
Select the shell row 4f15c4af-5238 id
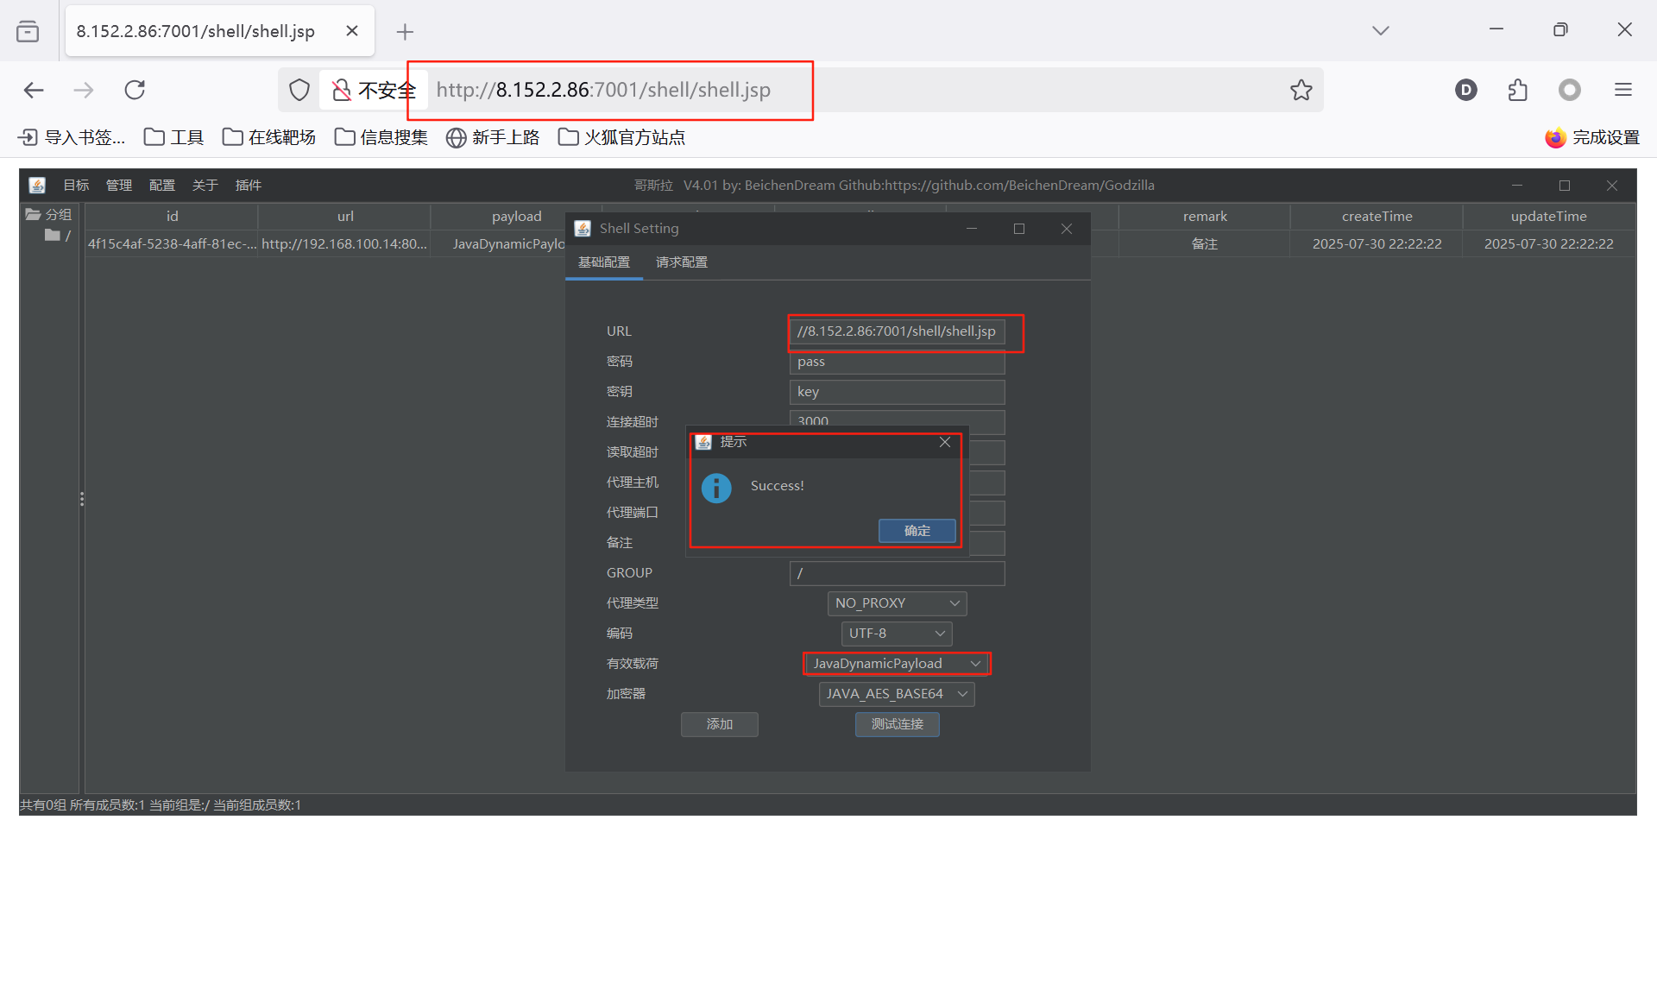pyautogui.click(x=172, y=244)
